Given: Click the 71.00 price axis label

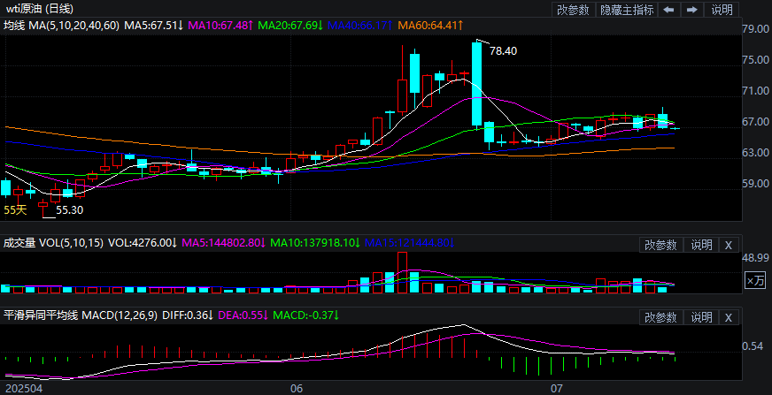Looking at the screenshot, I should pos(755,91).
